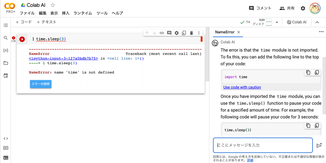Open search in the left sidebar
Viewport: 326px width, 163px height.
pos(6,38)
